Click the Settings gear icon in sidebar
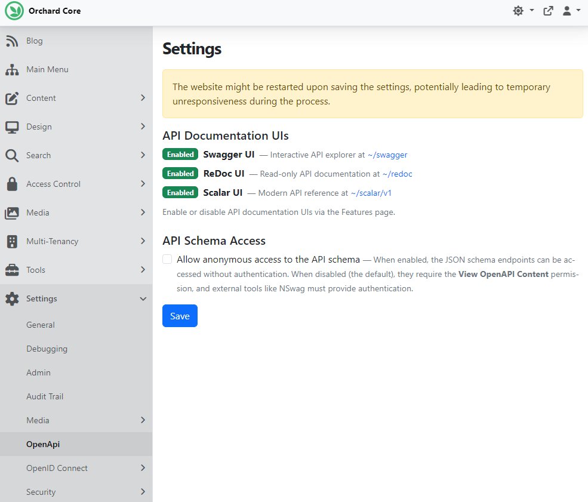Screen dimensions: 588x502 tap(12, 299)
